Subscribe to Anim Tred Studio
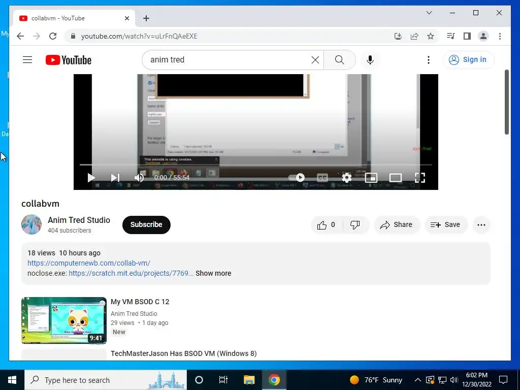 tap(146, 224)
